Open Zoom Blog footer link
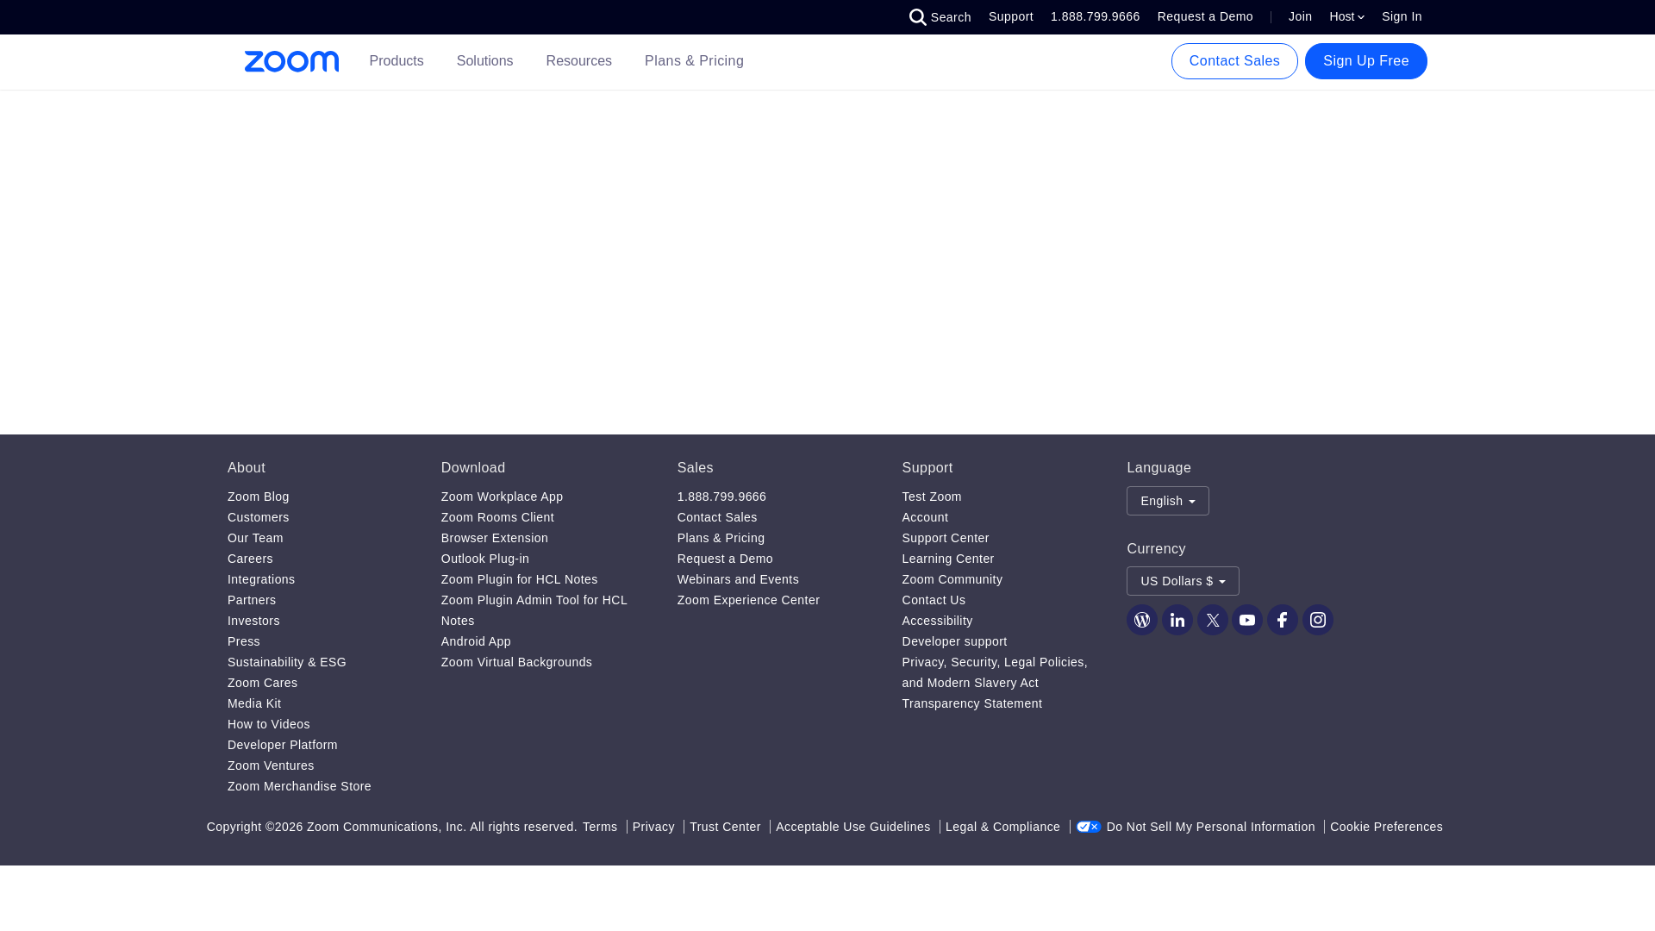This screenshot has height=931, width=1655. point(259,497)
